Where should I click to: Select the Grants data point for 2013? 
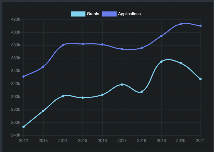coord(43,111)
